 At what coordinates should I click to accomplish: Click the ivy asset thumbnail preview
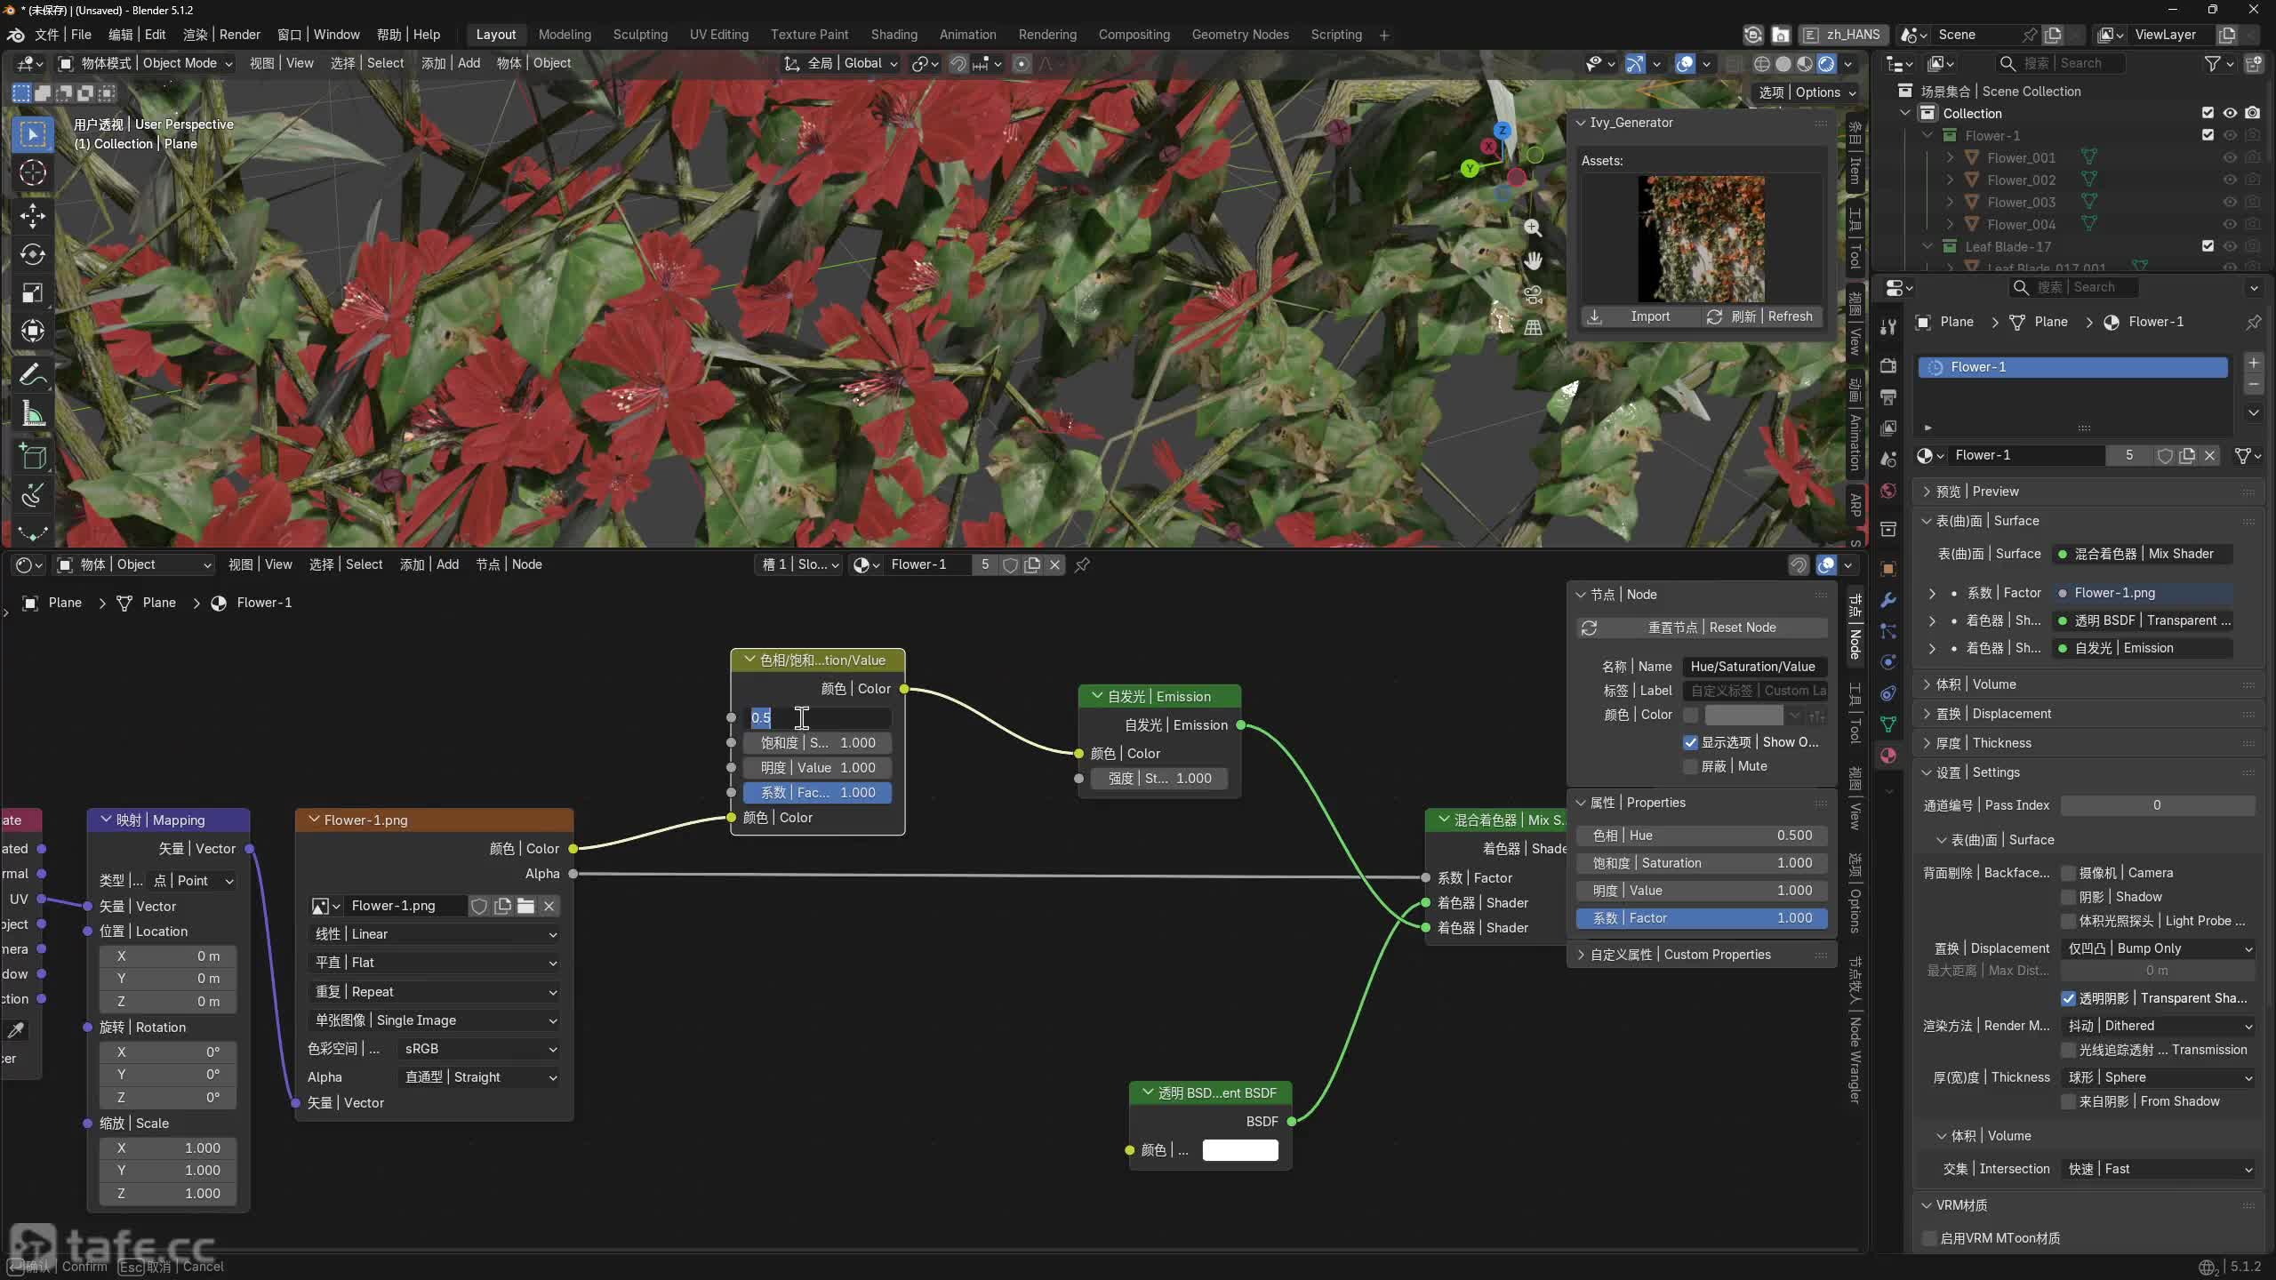[x=1702, y=239]
